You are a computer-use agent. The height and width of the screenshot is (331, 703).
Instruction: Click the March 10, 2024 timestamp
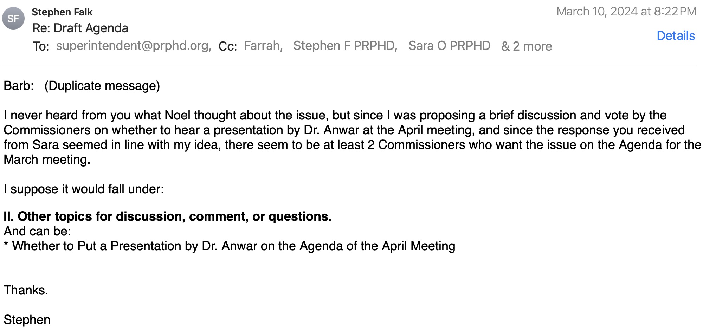pyautogui.click(x=626, y=12)
